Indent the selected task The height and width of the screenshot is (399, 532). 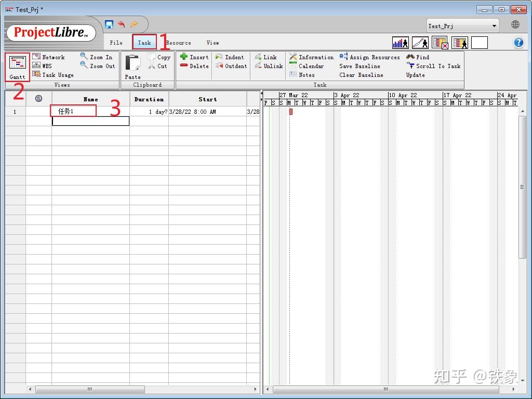(x=230, y=57)
